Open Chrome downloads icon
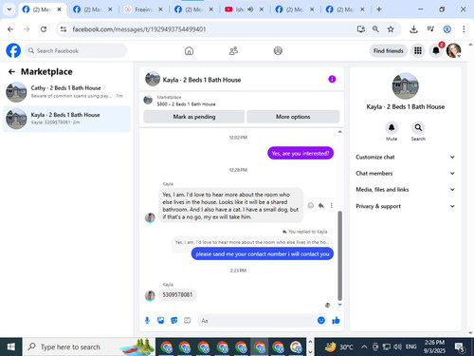474x356 pixels. point(413,29)
